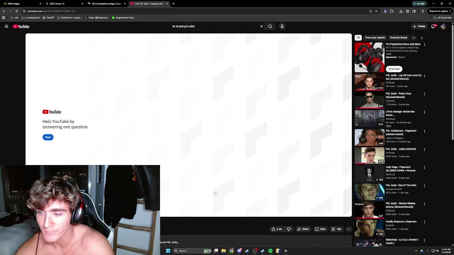Start voice search with the microphone
The image size is (454, 255).
(282, 26)
